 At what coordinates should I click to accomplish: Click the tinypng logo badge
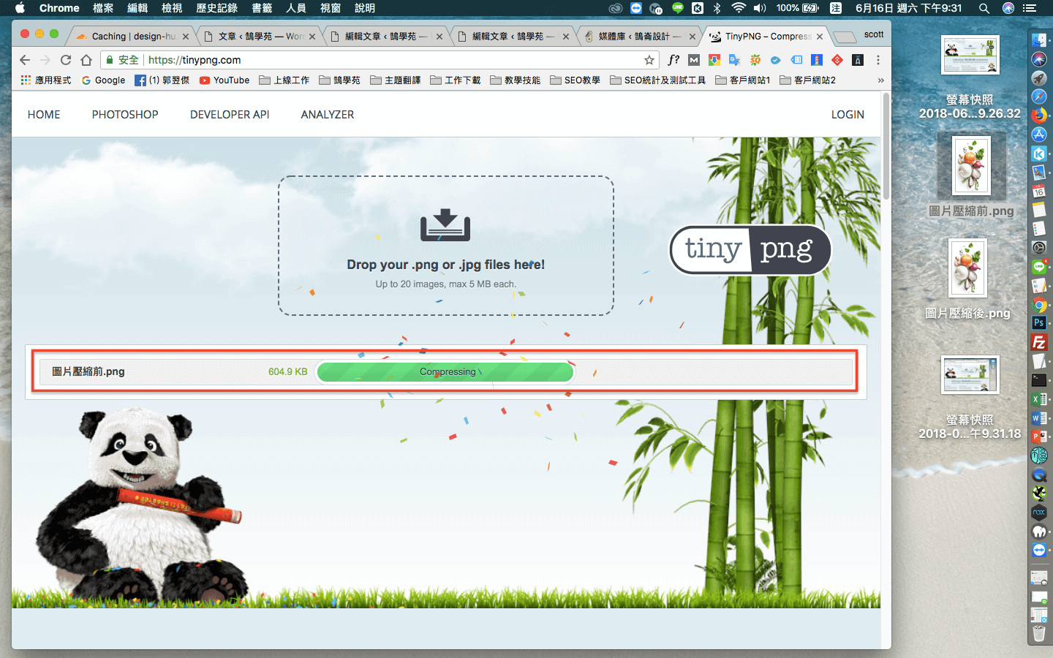[750, 249]
